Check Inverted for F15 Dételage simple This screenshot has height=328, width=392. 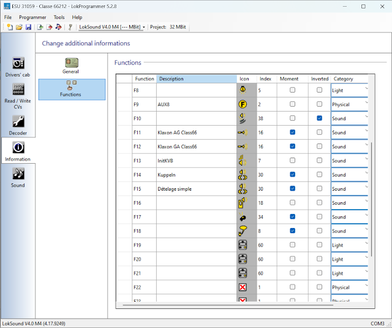319,188
